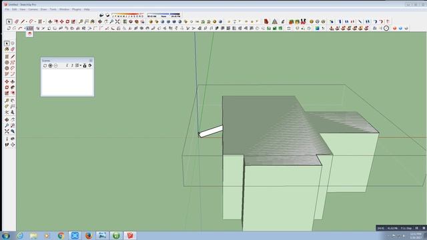Image resolution: width=427 pixels, height=240 pixels.
Task: Select the Select arrow in left toolbox
Action: pyautogui.click(x=7, y=43)
